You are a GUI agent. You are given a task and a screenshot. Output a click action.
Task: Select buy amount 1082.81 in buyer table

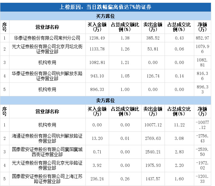pos(97,62)
